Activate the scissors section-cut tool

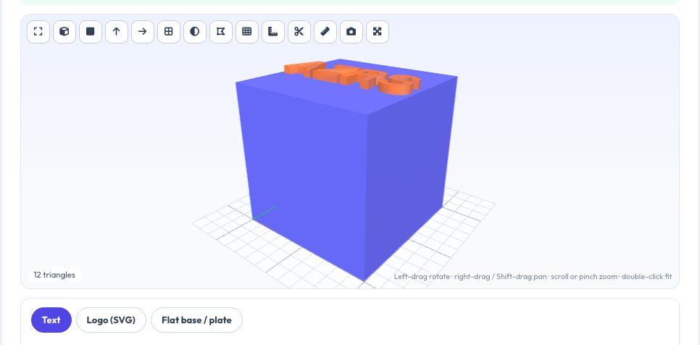299,32
